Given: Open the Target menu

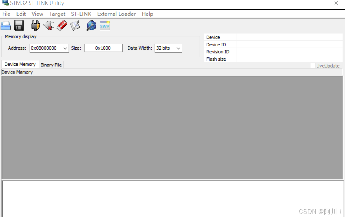Looking at the screenshot, I should pos(57,14).
